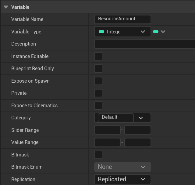Click the Slider Range minimum field
This screenshot has height=185, width=195.
pyautogui.click(x=107, y=130)
